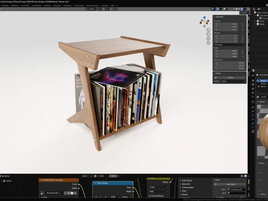Switch perspective/orthographic gizmo button
Image resolution: width=268 pixels, height=201 pixels.
[208, 42]
